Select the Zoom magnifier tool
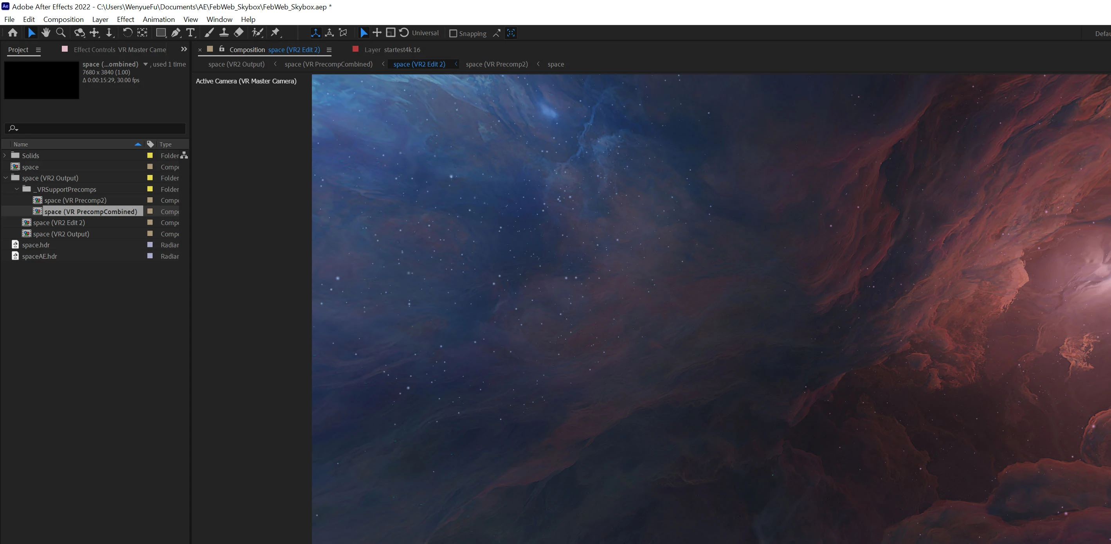The height and width of the screenshot is (544, 1111). tap(61, 33)
